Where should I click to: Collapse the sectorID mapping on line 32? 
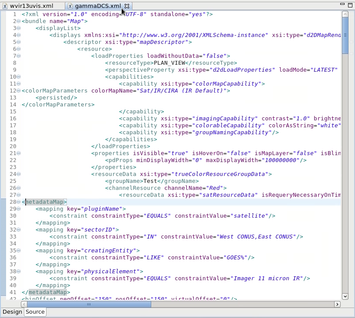[x=19, y=230]
